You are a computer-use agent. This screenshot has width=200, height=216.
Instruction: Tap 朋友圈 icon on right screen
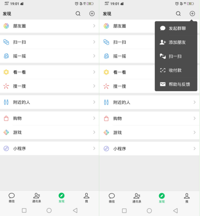106,26
